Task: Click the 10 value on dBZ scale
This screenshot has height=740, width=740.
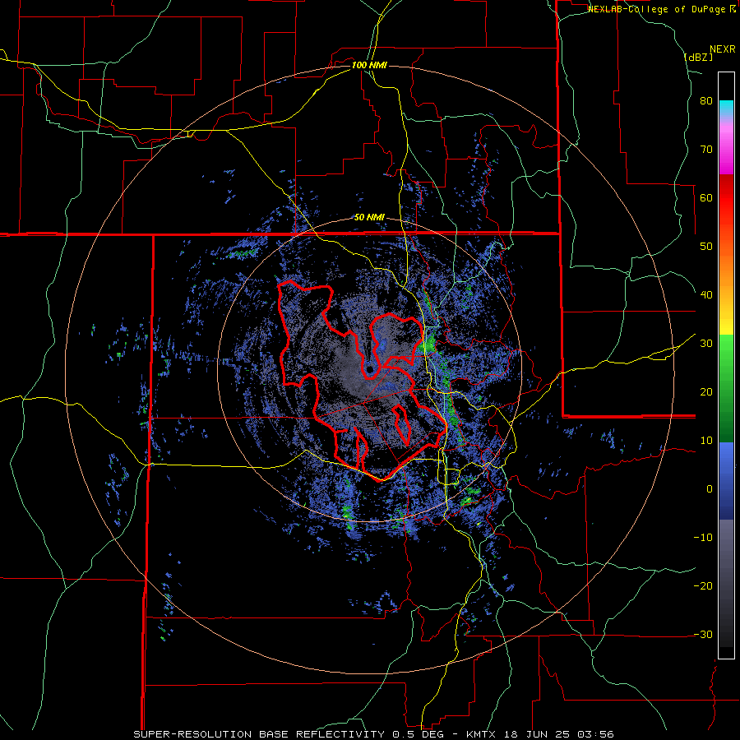Action: click(706, 441)
